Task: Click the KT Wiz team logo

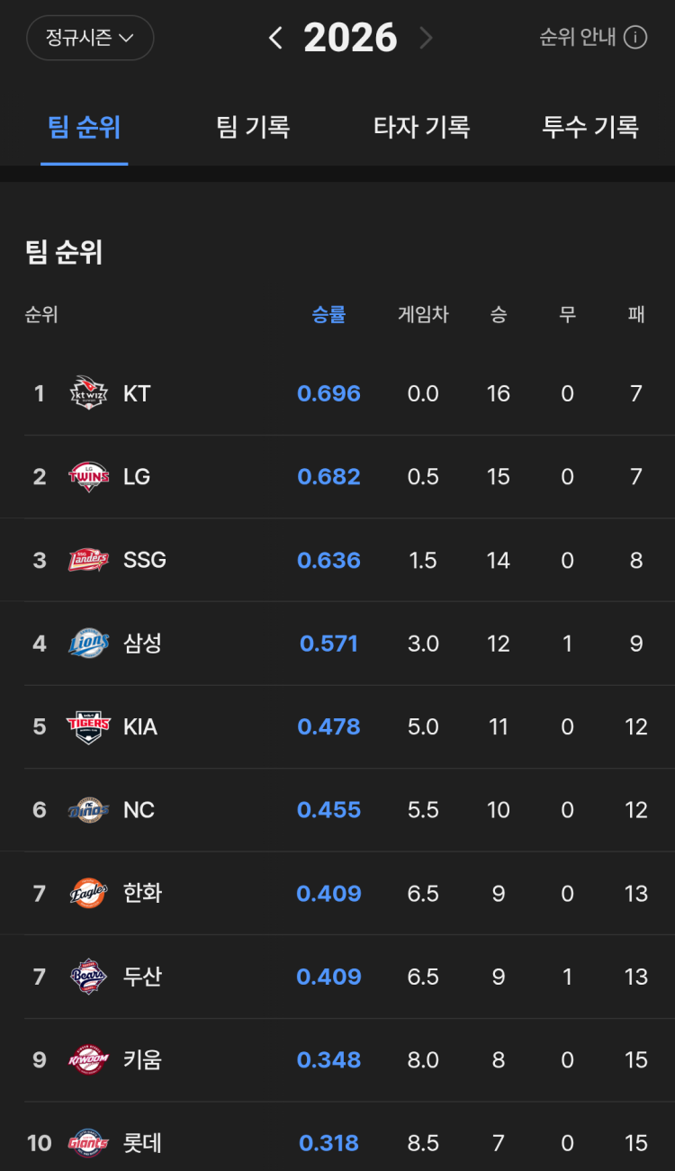Action: point(88,393)
